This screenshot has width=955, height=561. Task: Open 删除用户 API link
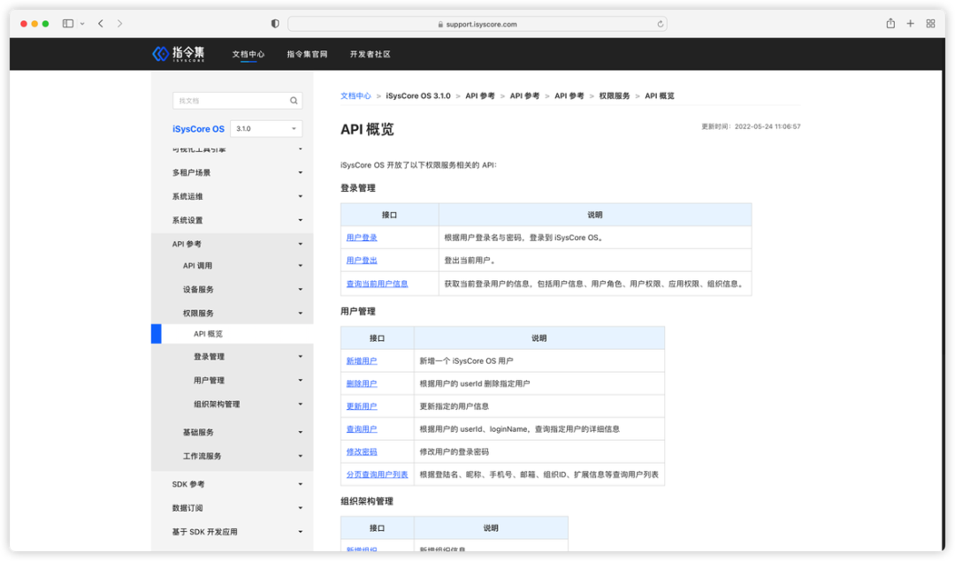[x=362, y=384]
